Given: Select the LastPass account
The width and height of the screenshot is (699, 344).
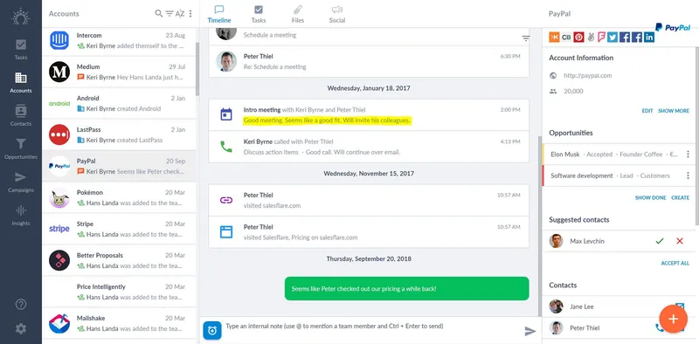Looking at the screenshot, I should (119, 134).
